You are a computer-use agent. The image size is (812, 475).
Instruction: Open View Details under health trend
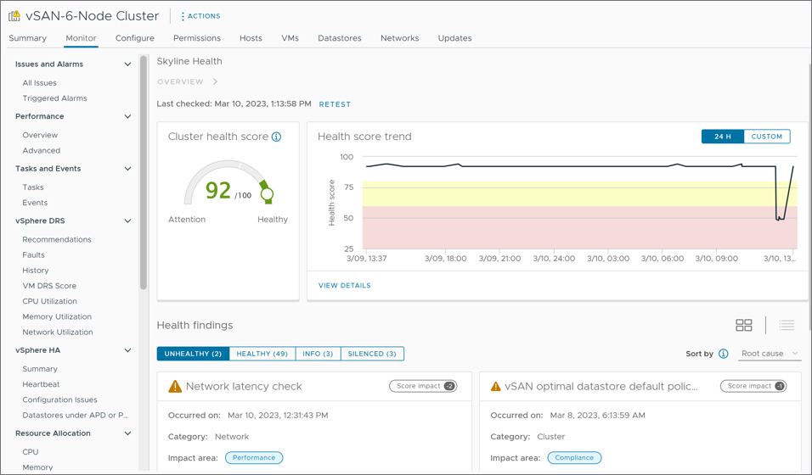[x=344, y=286]
